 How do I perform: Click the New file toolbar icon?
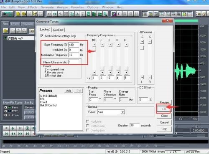pos(18,14)
